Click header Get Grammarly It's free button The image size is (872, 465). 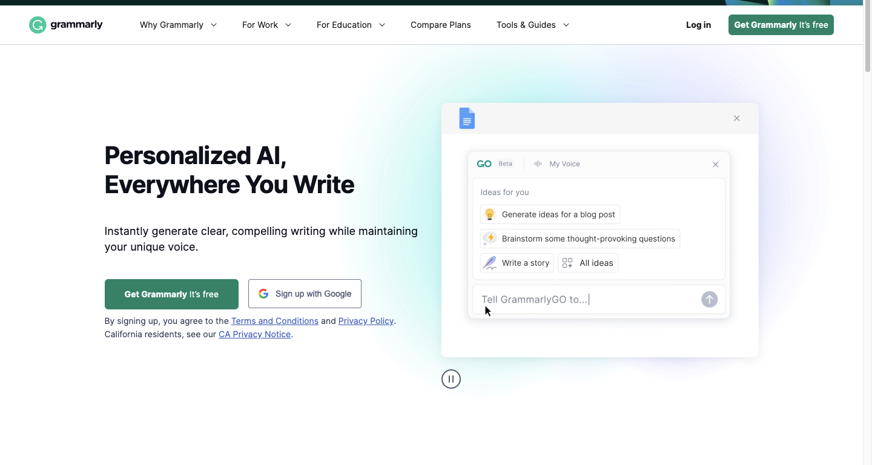(x=781, y=25)
